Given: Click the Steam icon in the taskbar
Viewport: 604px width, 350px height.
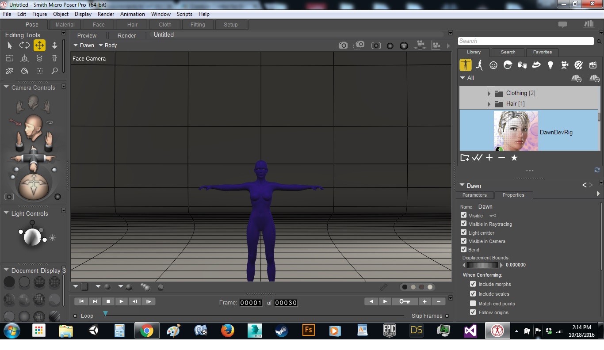Looking at the screenshot, I should 281,331.
